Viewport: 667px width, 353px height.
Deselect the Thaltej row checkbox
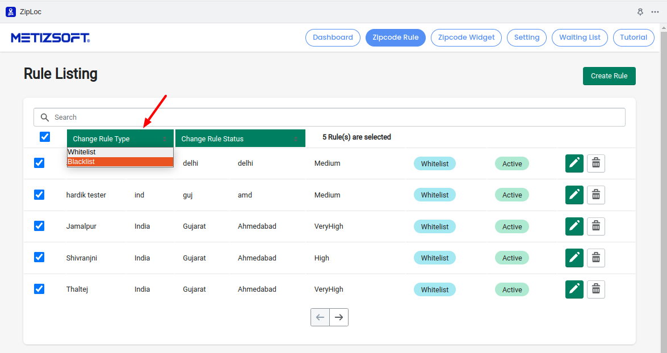click(39, 289)
